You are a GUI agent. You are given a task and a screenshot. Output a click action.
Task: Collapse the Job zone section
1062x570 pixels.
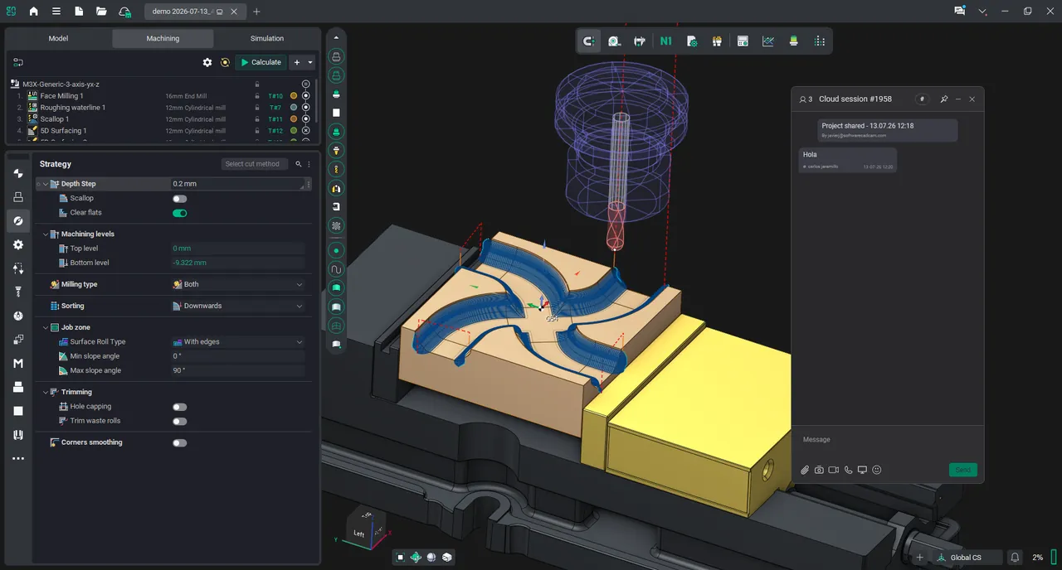coord(46,327)
